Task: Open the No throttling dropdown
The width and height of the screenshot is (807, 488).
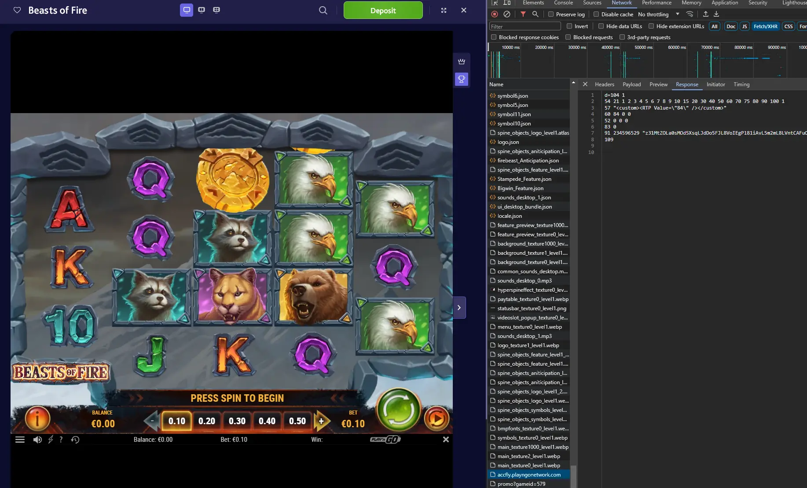Action: coord(659,14)
